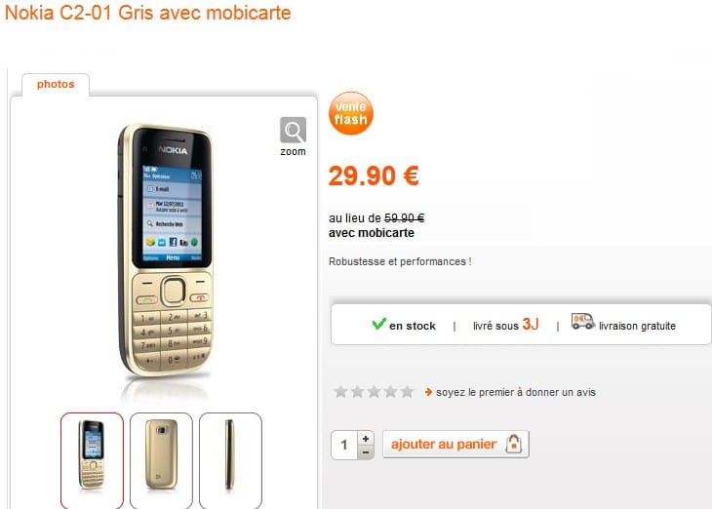
Task: Open soyez le premier à donner un avis
Action: tap(516, 392)
